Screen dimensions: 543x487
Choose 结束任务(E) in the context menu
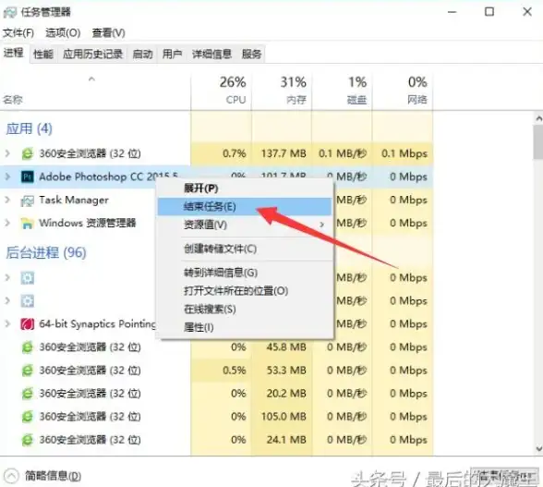pos(246,207)
